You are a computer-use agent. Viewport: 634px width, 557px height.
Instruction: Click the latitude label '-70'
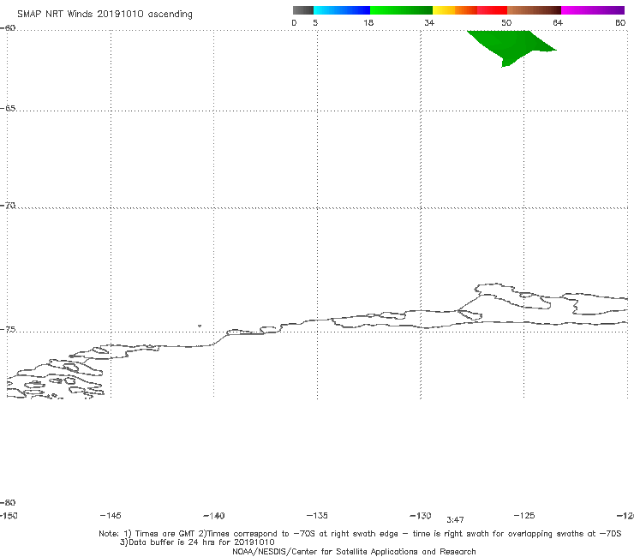pyautogui.click(x=8, y=206)
